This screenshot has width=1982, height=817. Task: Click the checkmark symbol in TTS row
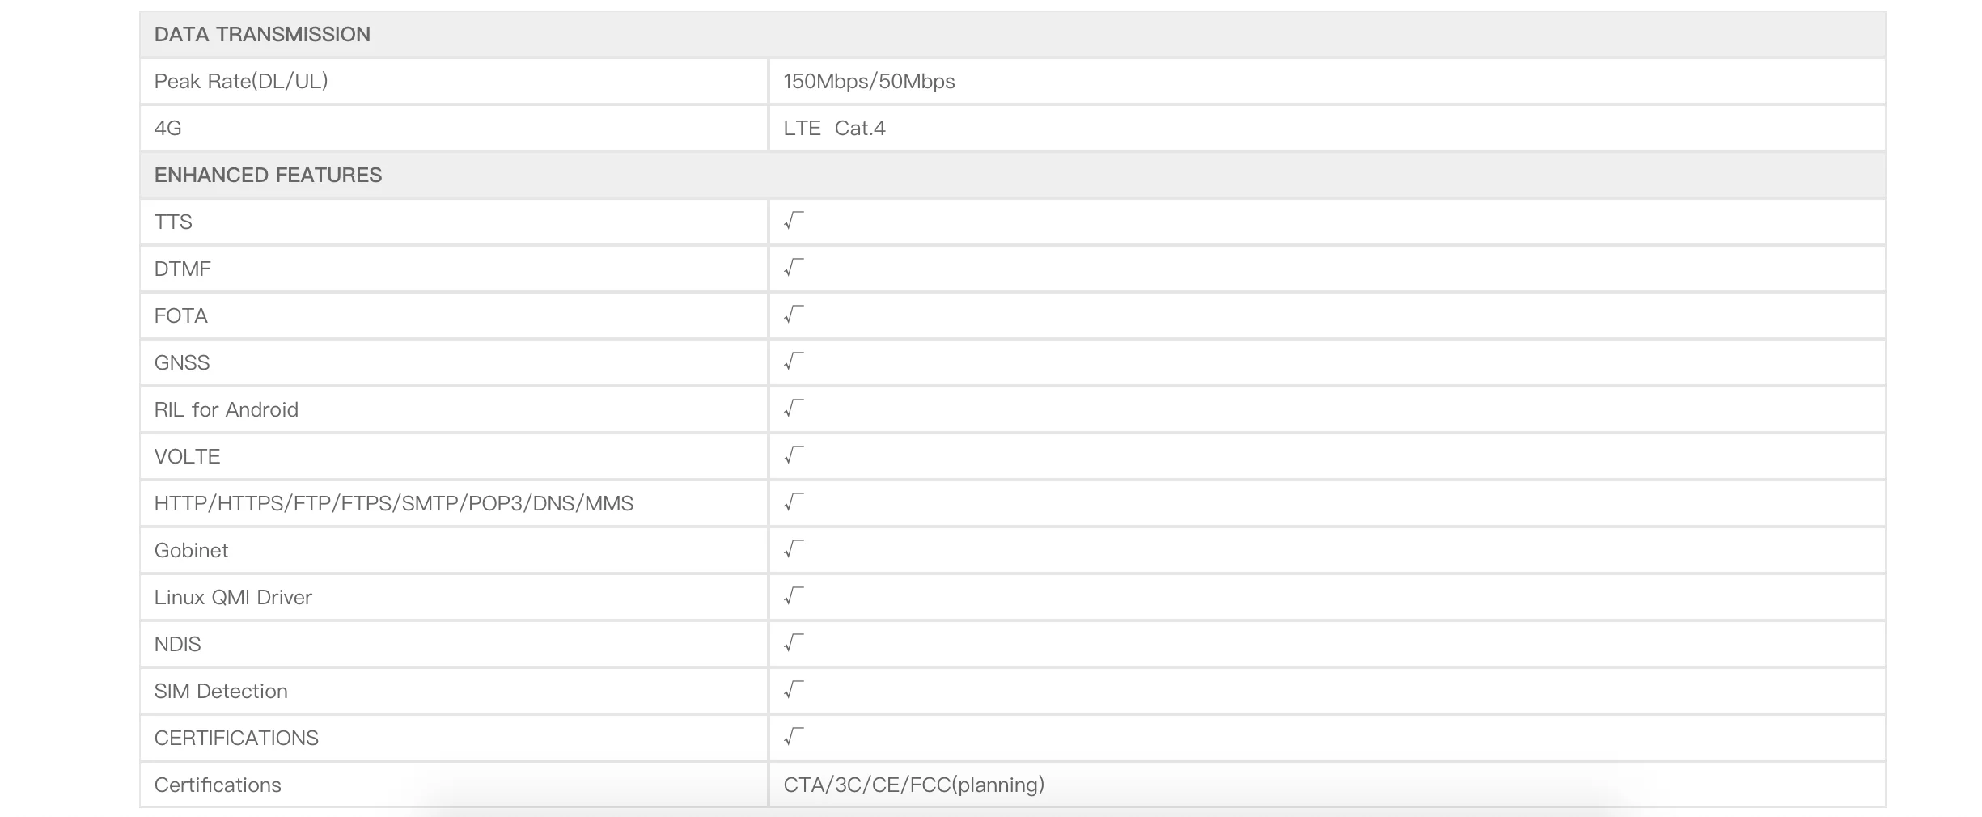tap(794, 221)
